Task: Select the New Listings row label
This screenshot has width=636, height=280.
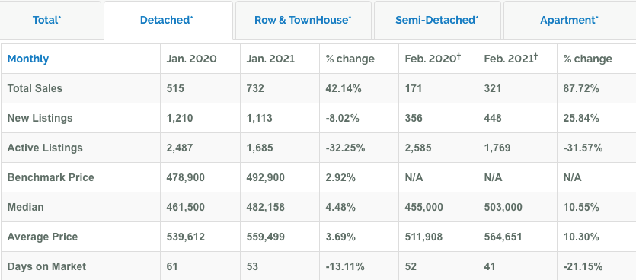Action: click(40, 118)
